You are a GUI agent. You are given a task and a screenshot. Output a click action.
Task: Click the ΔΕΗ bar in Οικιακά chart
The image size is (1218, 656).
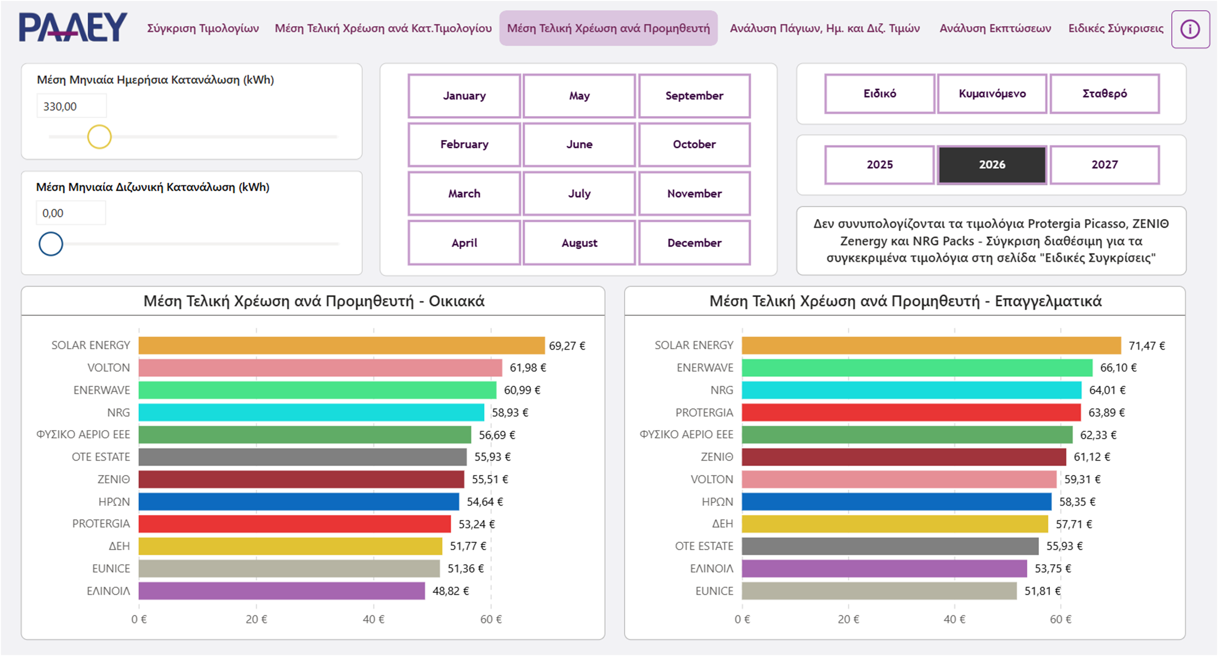point(290,546)
